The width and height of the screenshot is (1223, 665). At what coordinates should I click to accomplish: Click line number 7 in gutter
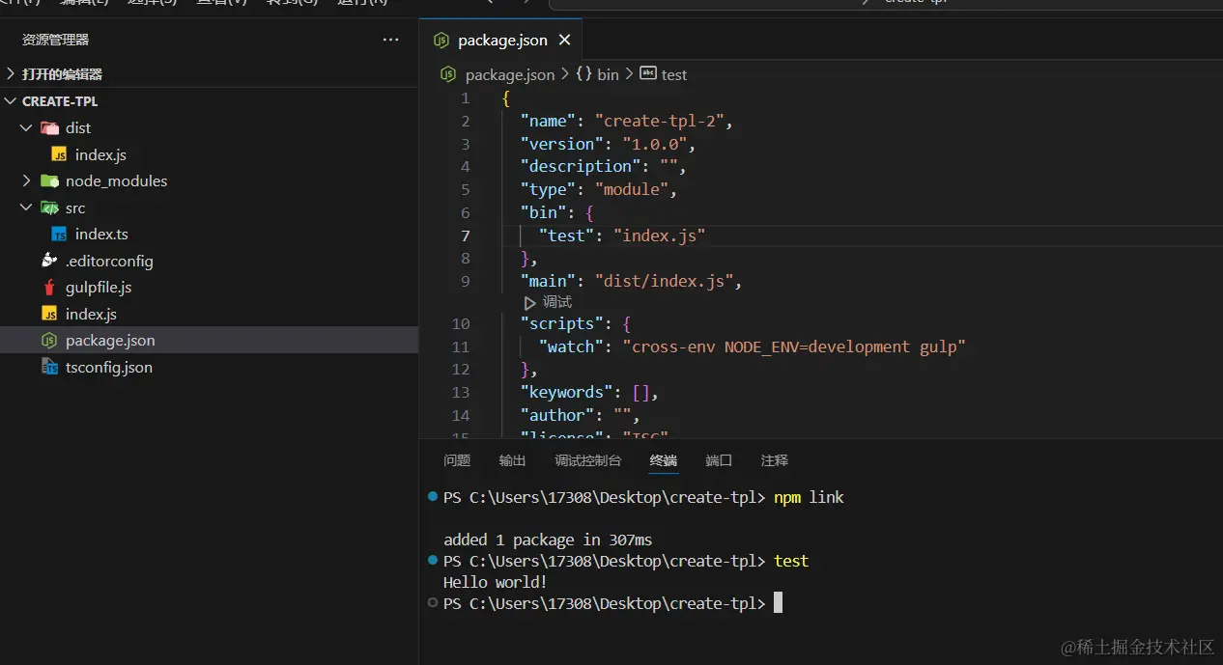[x=466, y=236]
